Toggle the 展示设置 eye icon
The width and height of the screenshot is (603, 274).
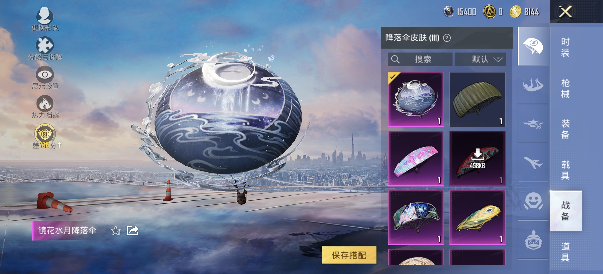coord(45,75)
